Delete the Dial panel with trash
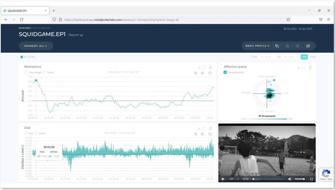The image size is (335, 190). (x=211, y=128)
